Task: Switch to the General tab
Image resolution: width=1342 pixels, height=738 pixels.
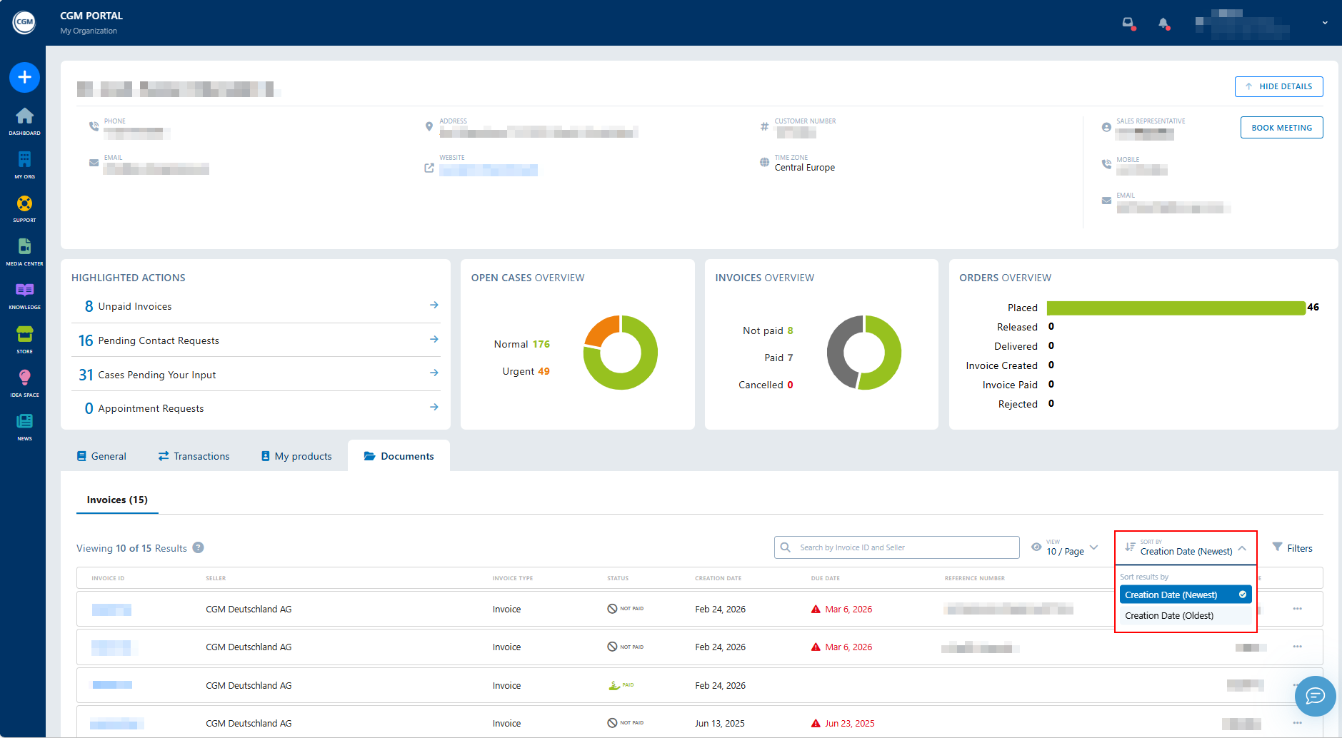Action: [101, 456]
